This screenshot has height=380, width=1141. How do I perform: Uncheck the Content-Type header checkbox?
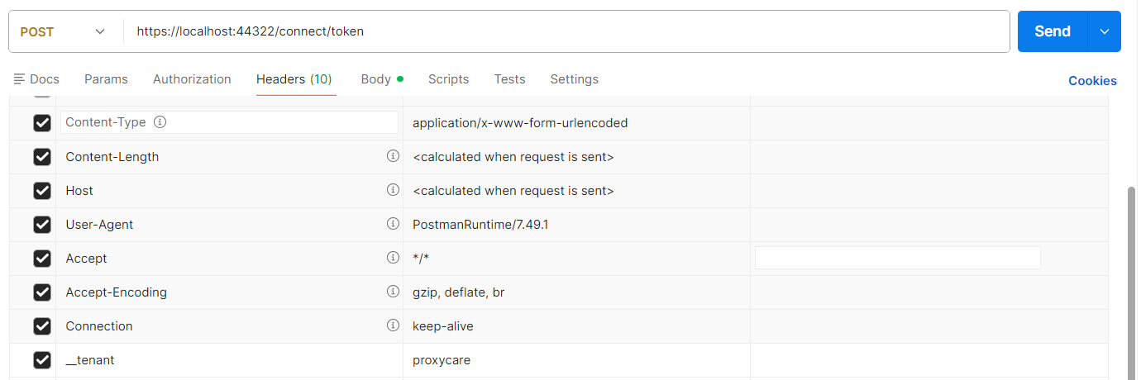(42, 123)
